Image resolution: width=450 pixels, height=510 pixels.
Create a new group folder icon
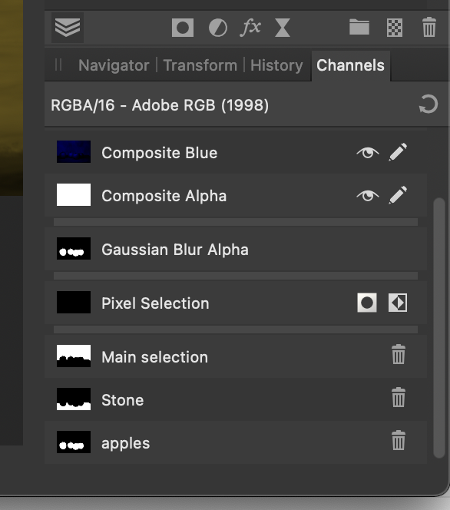click(x=359, y=27)
